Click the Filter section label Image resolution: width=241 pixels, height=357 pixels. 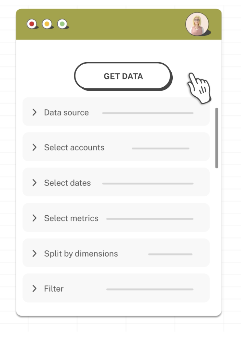[54, 289]
